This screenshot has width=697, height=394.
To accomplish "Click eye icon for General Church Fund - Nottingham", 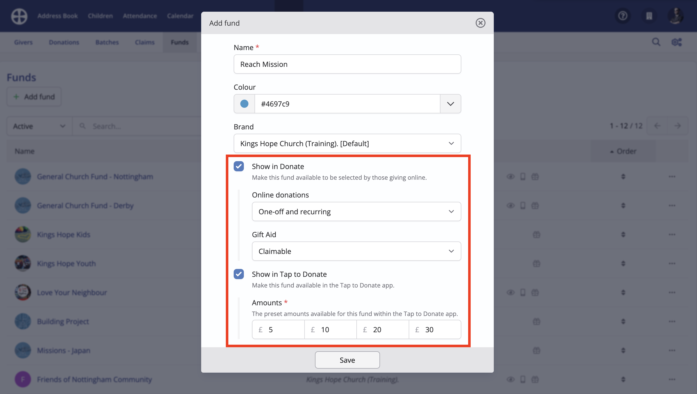I will [510, 177].
